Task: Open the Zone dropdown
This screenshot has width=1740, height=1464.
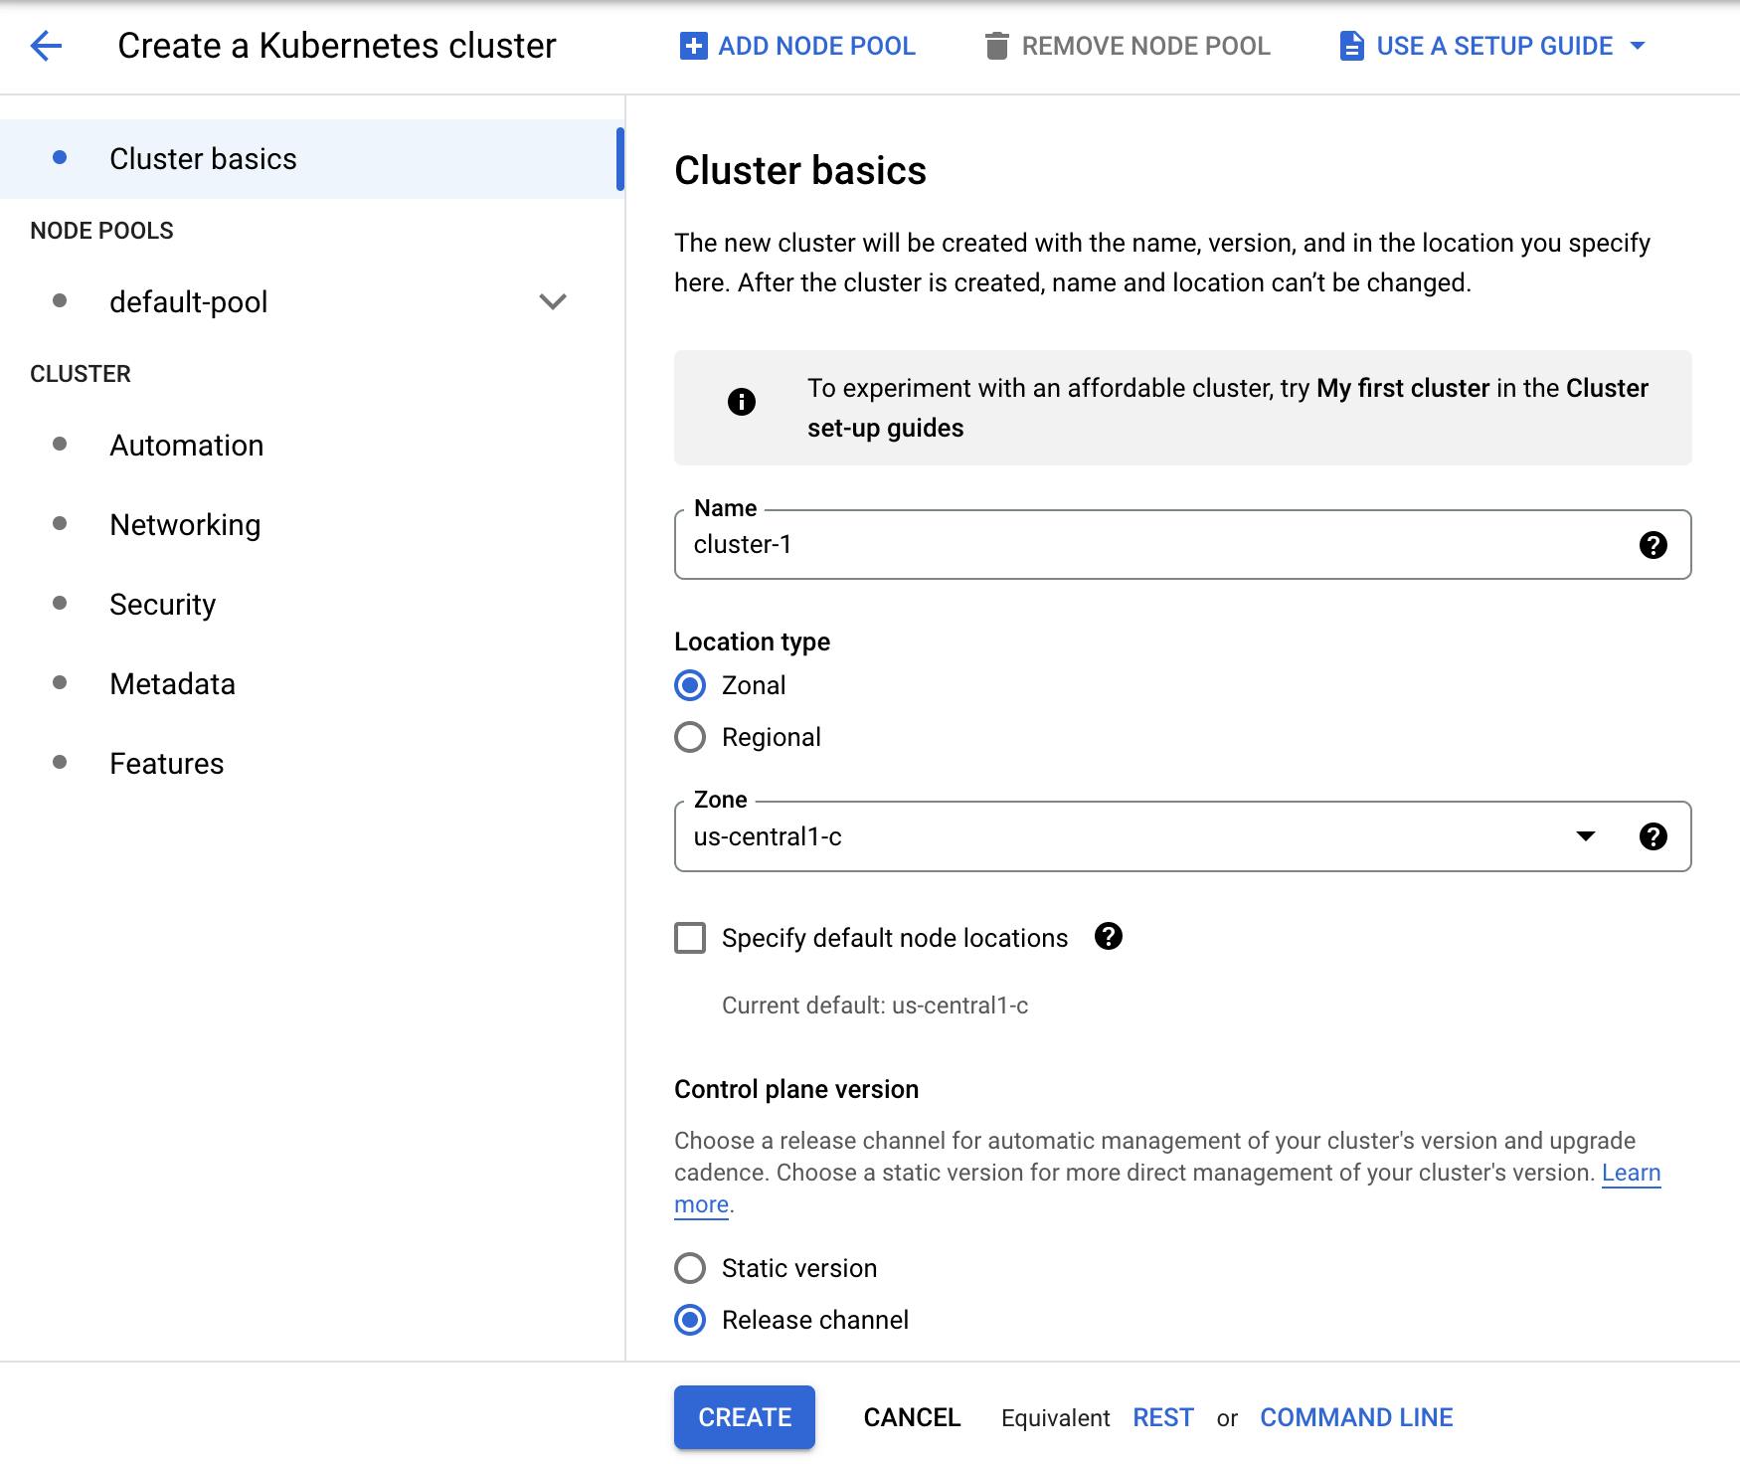Action: (x=1585, y=836)
